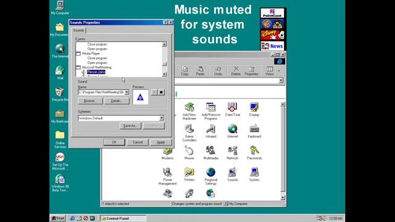The width and height of the screenshot is (395, 222).
Task: Click the Browse button
Action: coord(90,101)
